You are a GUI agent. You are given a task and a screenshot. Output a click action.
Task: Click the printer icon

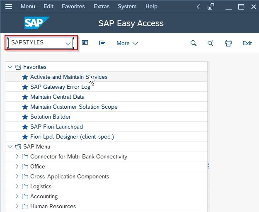pyautogui.click(x=228, y=43)
